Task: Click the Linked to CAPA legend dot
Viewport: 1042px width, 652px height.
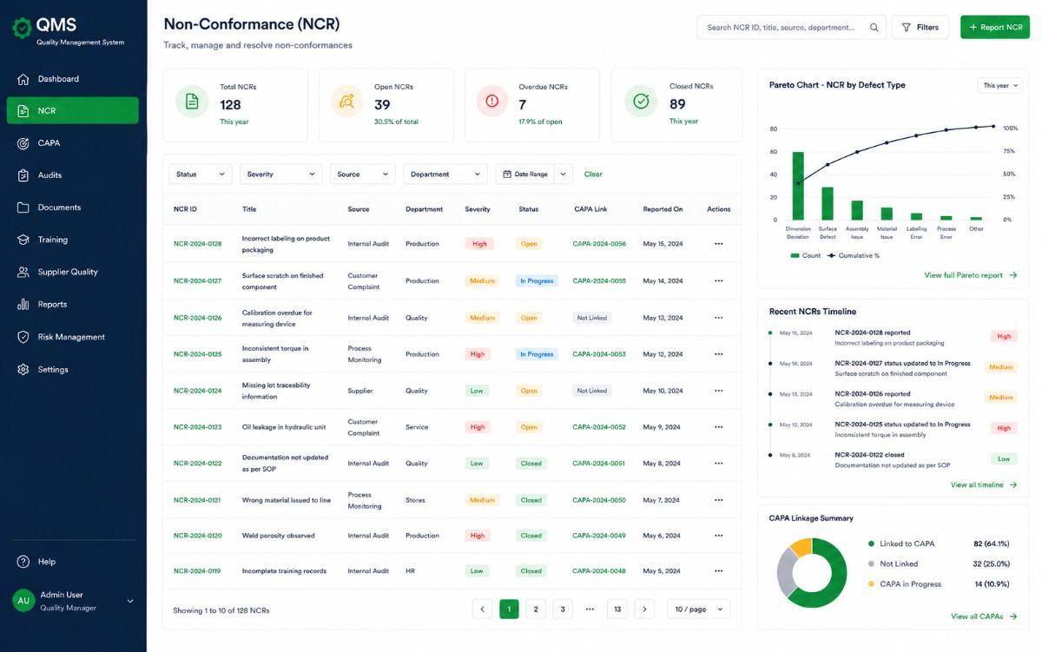Action: pos(871,544)
